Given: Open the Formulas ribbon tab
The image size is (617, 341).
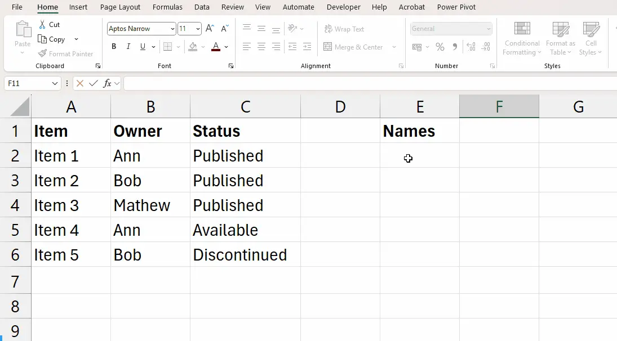Looking at the screenshot, I should point(168,7).
